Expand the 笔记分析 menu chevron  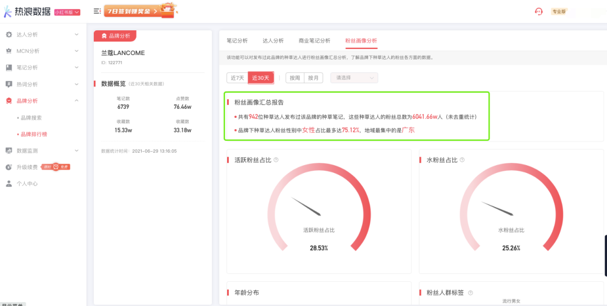click(76, 68)
